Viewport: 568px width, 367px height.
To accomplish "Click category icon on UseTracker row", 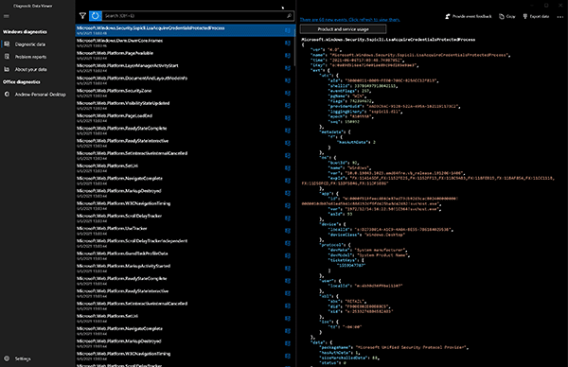I will click(288, 231).
